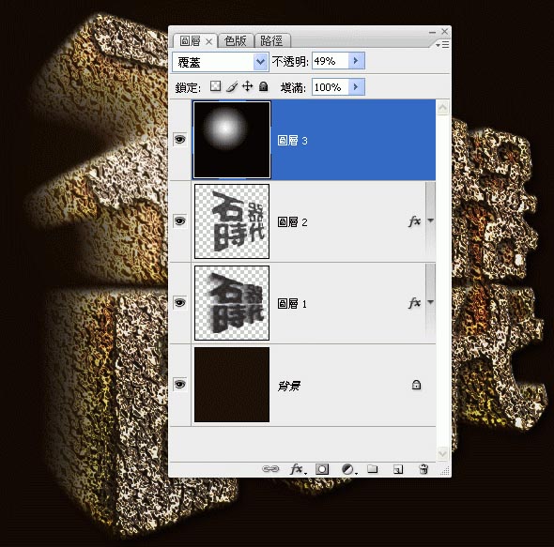This screenshot has width=554, height=547.
Task: Select layer name 圖層 3
Action: tap(292, 141)
